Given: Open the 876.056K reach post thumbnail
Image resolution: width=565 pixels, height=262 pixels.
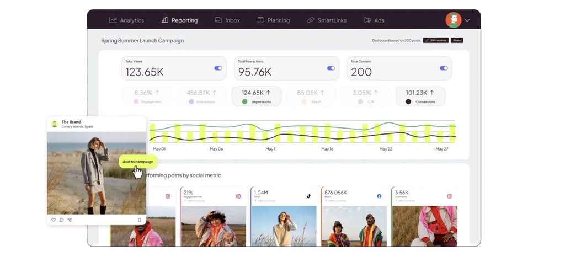Looking at the screenshot, I should point(354,226).
